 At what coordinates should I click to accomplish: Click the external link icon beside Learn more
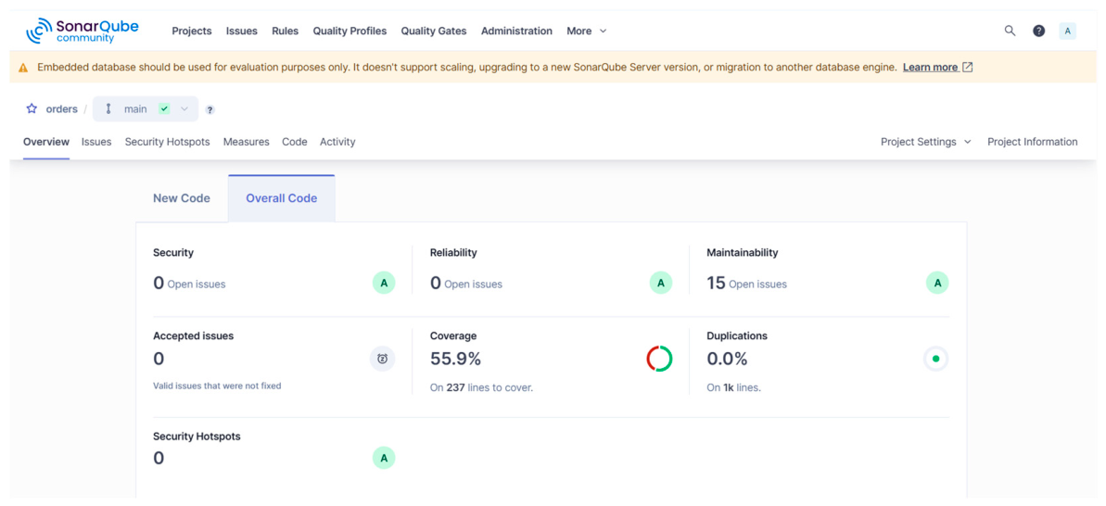968,68
